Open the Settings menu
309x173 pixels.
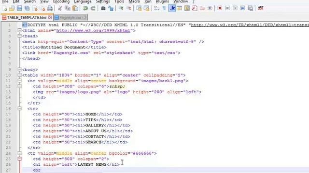[x=103, y=1]
